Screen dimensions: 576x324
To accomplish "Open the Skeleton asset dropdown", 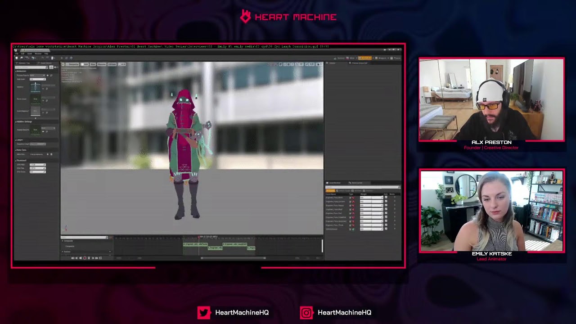I will tap(49, 85).
